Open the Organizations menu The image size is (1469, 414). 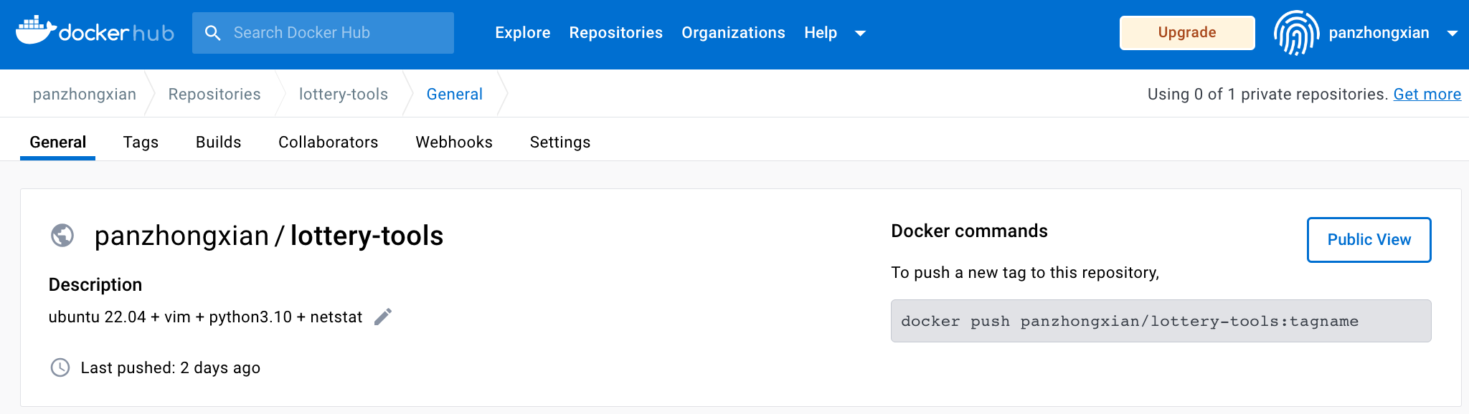pos(733,33)
